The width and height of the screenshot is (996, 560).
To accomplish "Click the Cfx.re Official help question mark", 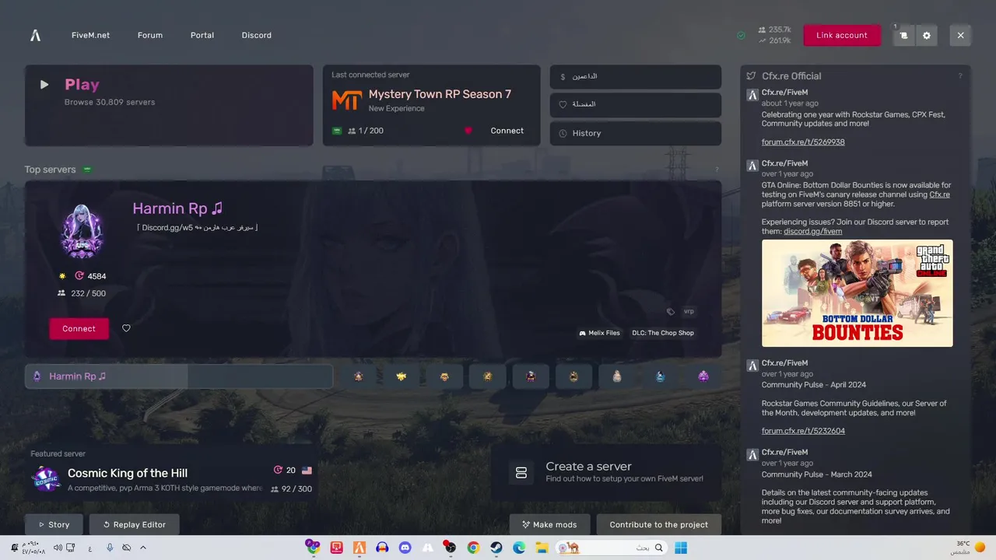I will click(x=959, y=76).
